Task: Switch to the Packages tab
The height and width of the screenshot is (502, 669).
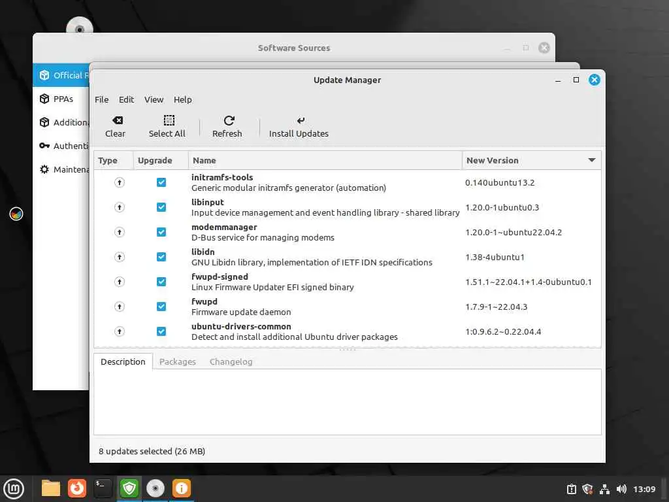Action: [178, 361]
